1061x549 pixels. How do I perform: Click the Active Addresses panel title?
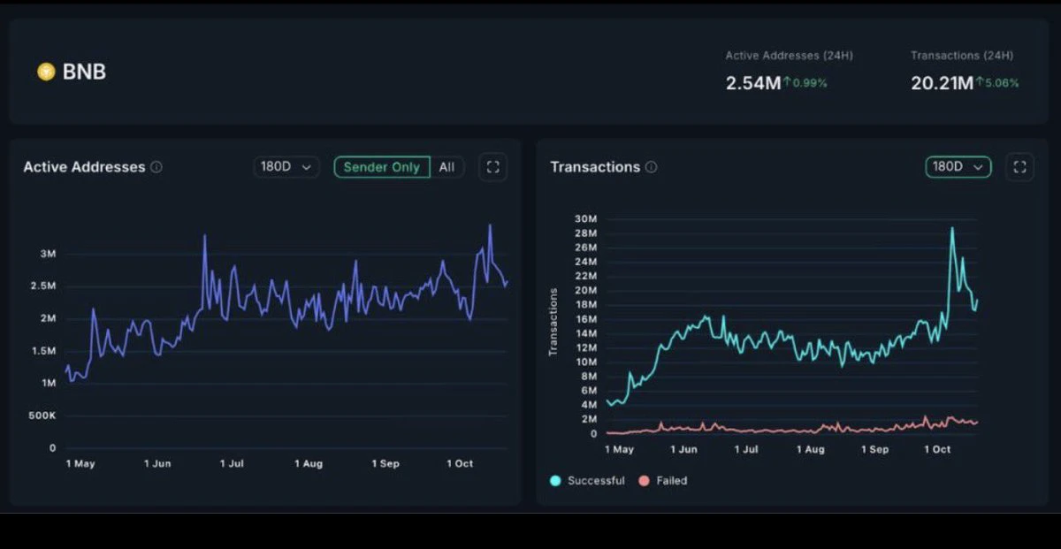[x=84, y=167]
